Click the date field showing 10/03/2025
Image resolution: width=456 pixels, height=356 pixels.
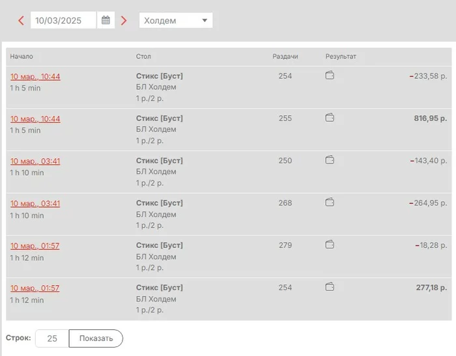(x=63, y=20)
